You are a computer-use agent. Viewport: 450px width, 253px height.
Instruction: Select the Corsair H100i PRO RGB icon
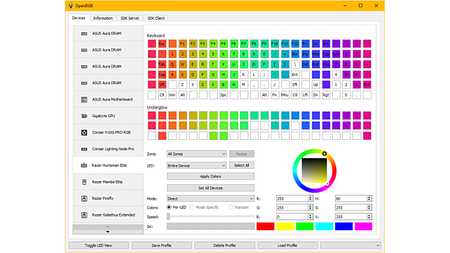tap(84, 132)
